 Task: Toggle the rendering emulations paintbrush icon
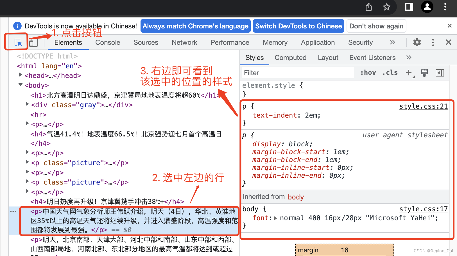424,73
